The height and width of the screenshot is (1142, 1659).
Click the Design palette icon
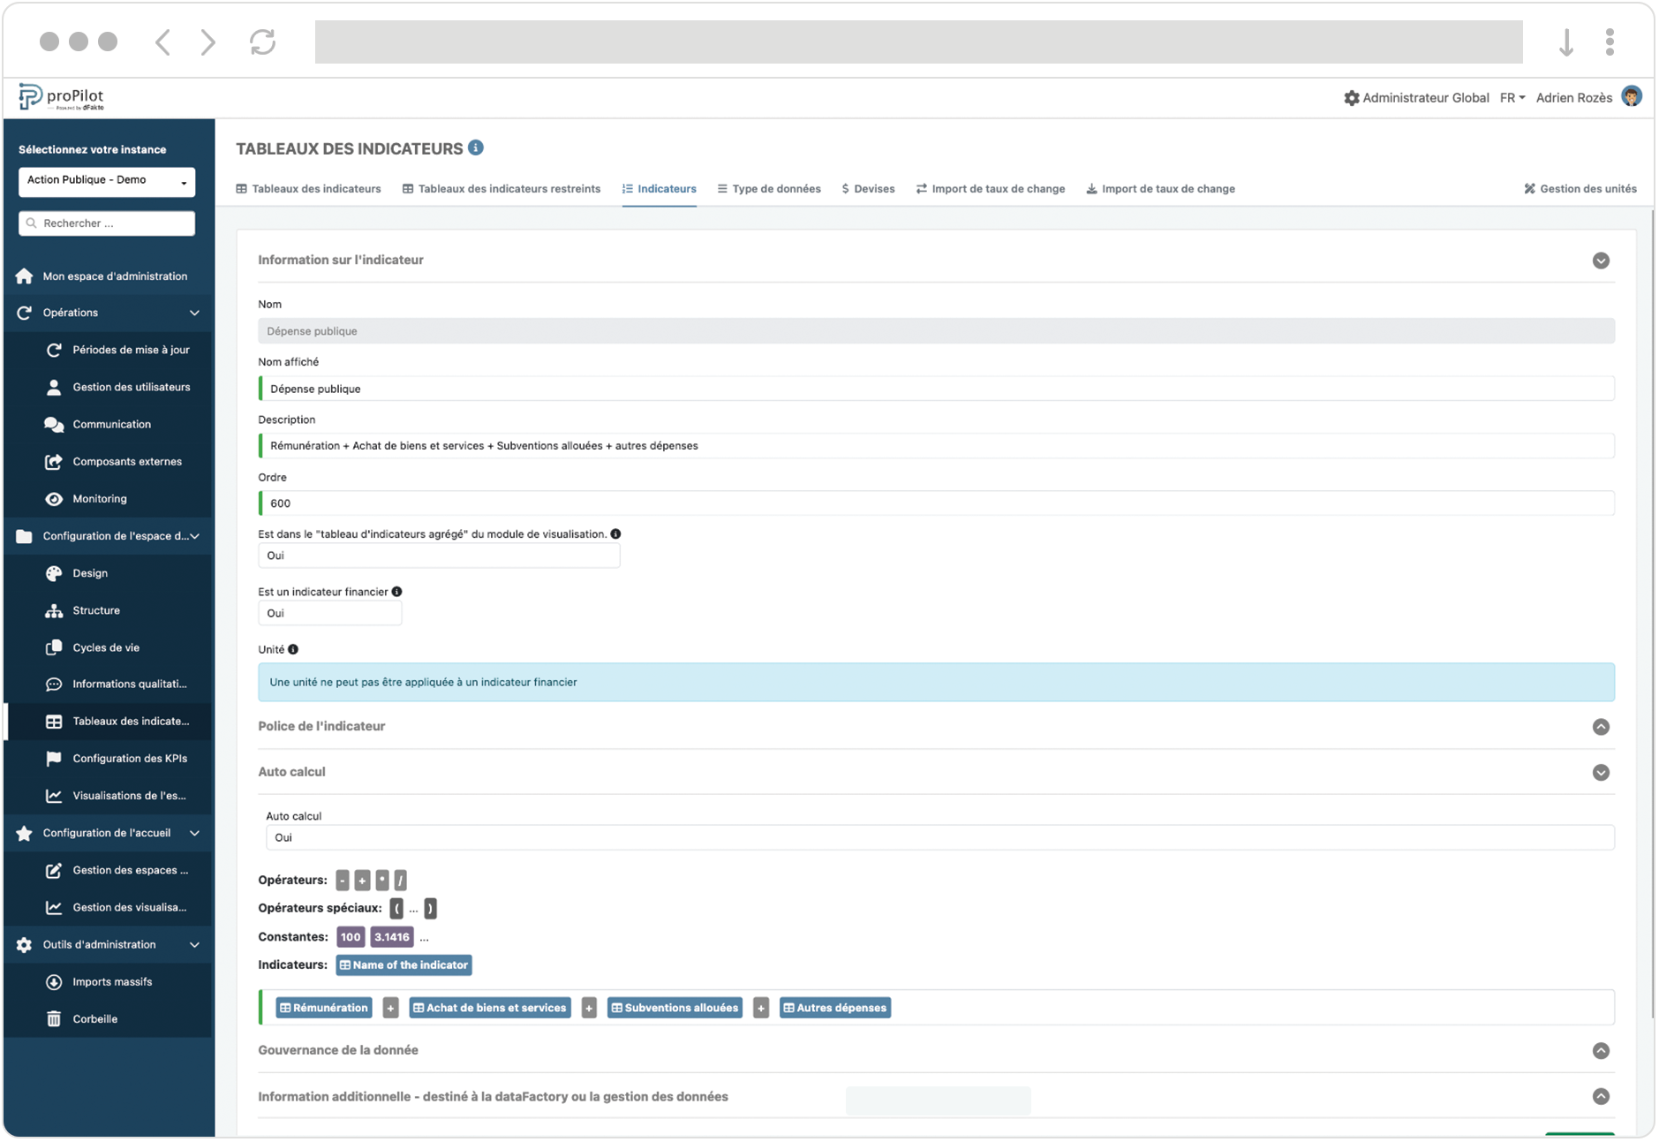tap(54, 573)
